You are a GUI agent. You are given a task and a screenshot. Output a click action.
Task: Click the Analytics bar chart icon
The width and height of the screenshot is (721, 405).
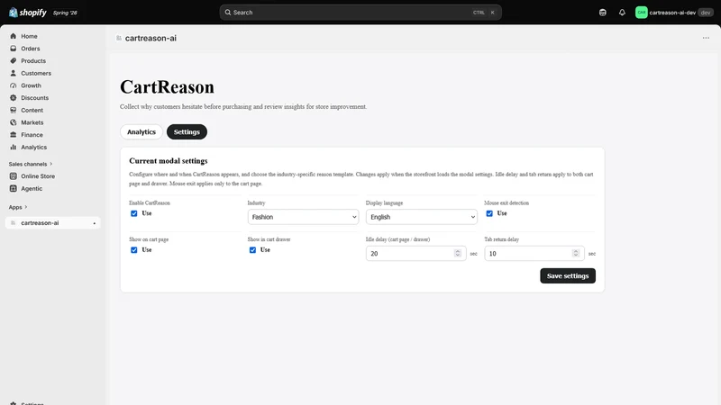point(14,147)
